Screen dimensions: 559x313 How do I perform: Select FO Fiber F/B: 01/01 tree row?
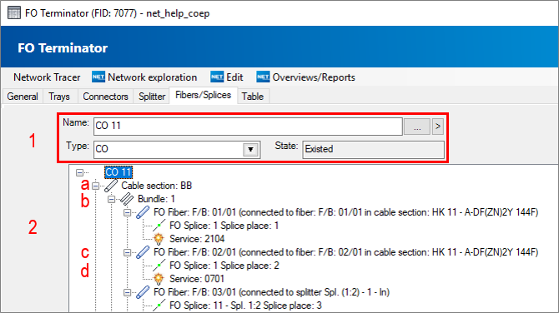345,212
